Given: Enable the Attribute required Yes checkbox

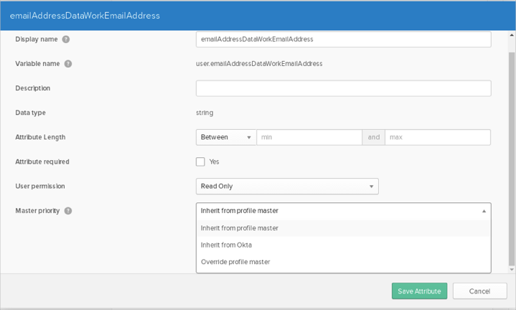Looking at the screenshot, I should point(201,161).
